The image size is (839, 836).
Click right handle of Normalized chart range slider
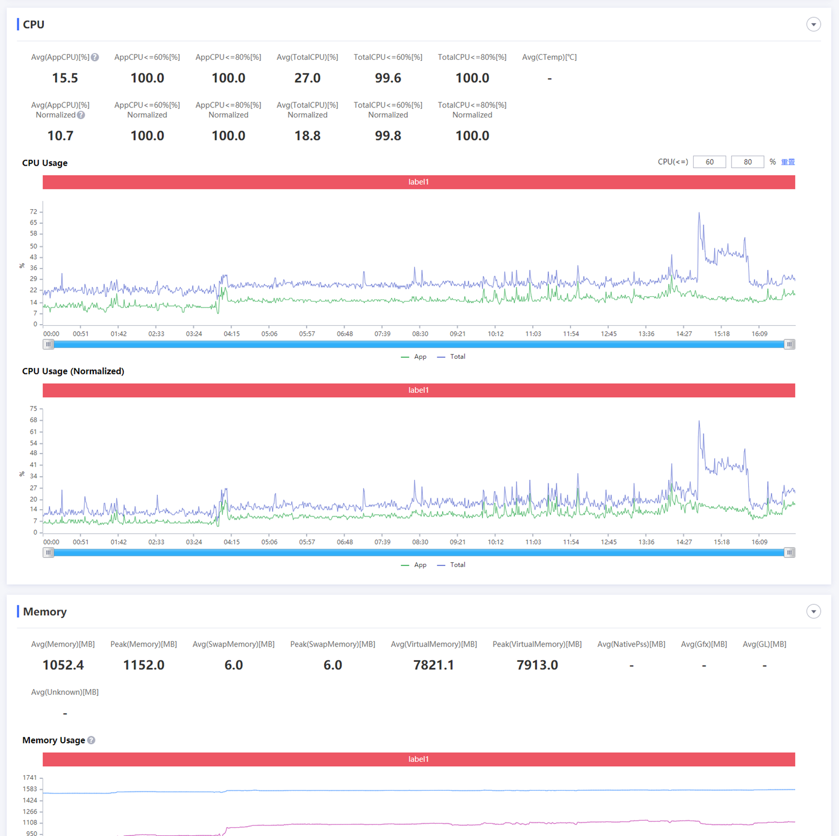click(x=789, y=553)
